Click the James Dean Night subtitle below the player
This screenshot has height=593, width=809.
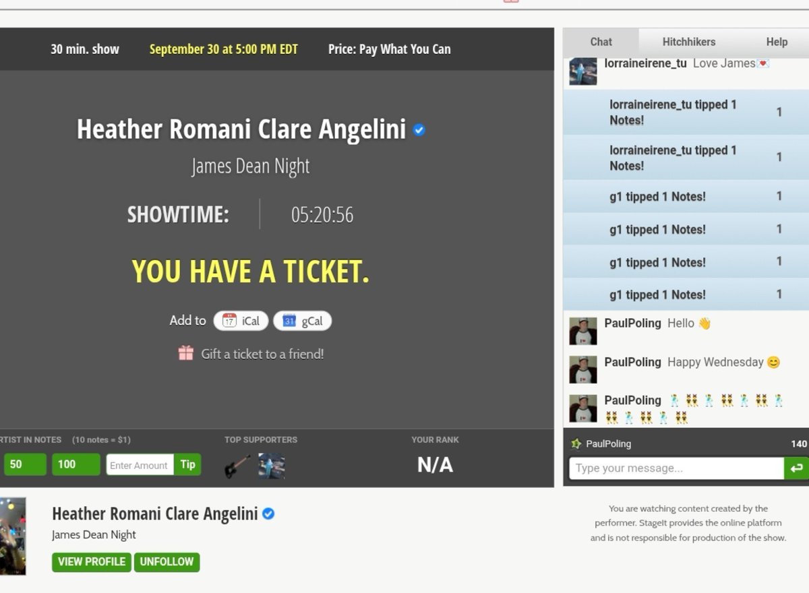[x=94, y=535]
